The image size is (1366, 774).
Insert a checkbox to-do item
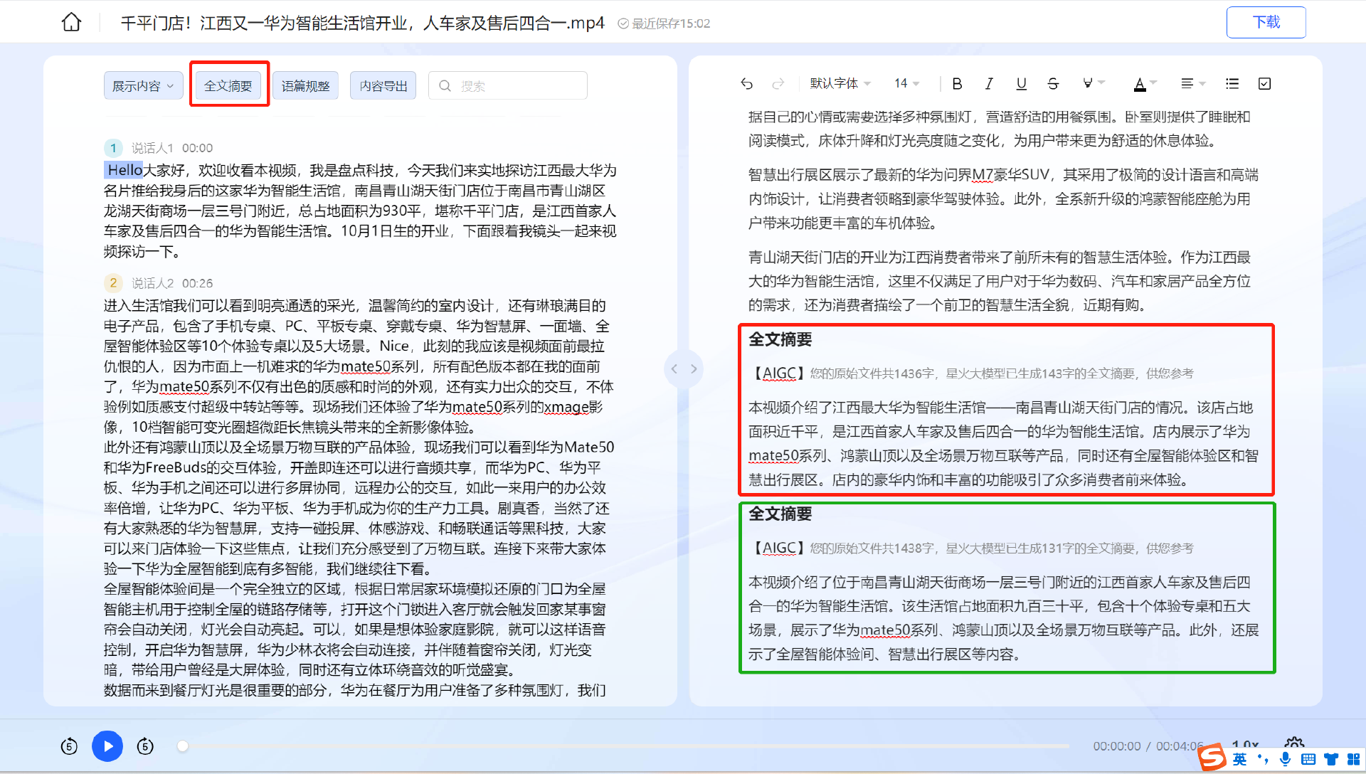click(1264, 84)
